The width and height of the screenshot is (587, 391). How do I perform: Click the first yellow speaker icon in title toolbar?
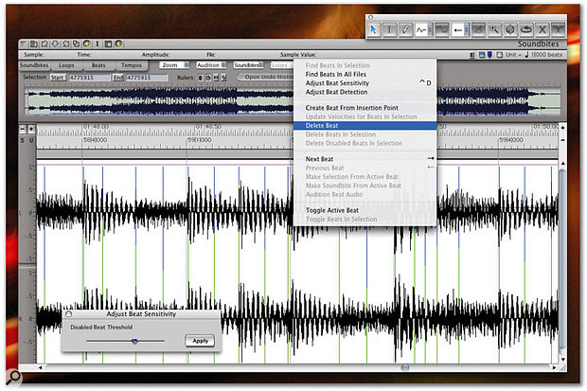pos(87,44)
